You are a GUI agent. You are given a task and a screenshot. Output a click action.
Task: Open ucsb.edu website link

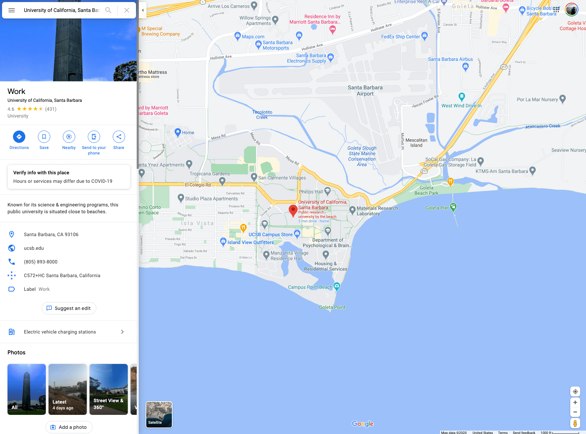(x=34, y=248)
